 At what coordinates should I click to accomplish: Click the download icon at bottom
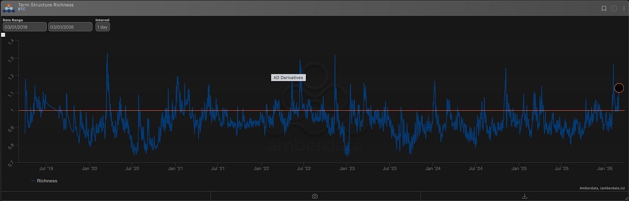524,196
